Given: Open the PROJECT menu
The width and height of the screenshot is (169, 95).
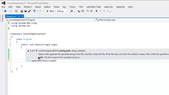Looking at the screenshot, I should coord(28,7).
